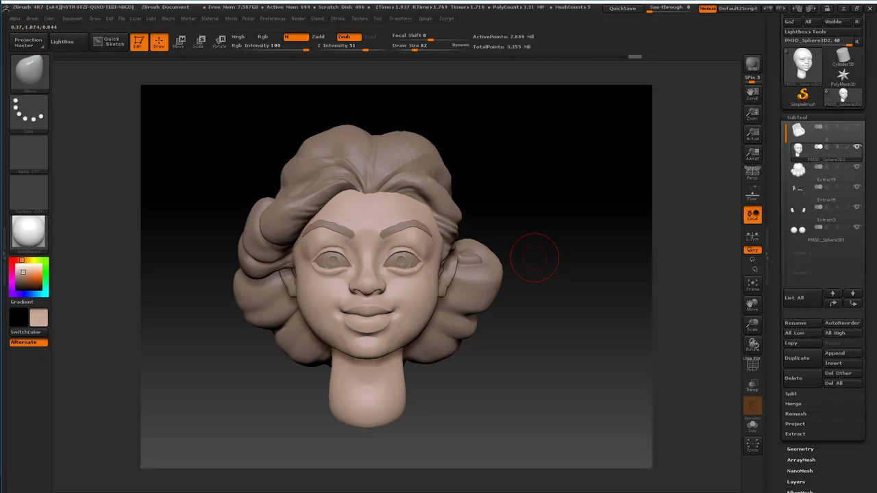Screen dimensions: 877x493
Task: Click the Rotate view icon in right shelf
Action: tap(752, 344)
